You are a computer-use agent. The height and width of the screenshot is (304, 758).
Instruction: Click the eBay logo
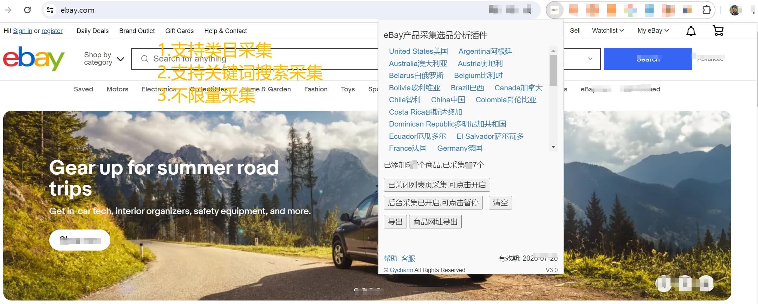pyautogui.click(x=34, y=58)
